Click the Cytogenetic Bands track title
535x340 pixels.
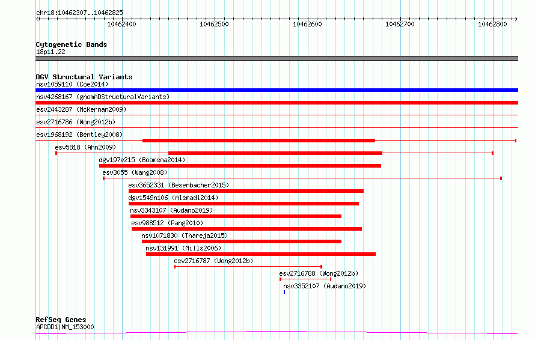click(72, 44)
